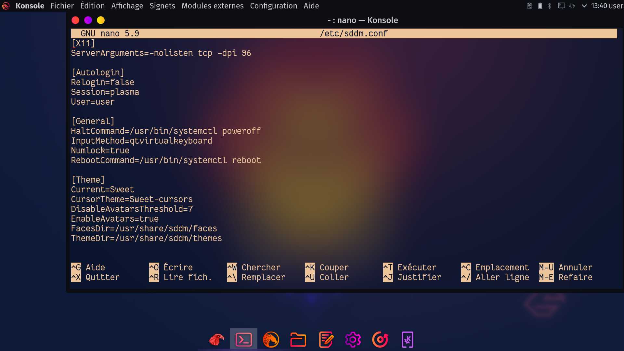Launch the orange circular-arrow app in the dock
624x351 pixels.
[x=380, y=340]
